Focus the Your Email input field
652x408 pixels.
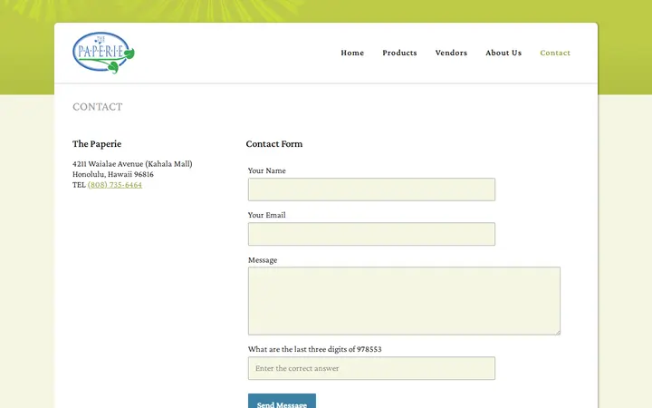[371, 234]
